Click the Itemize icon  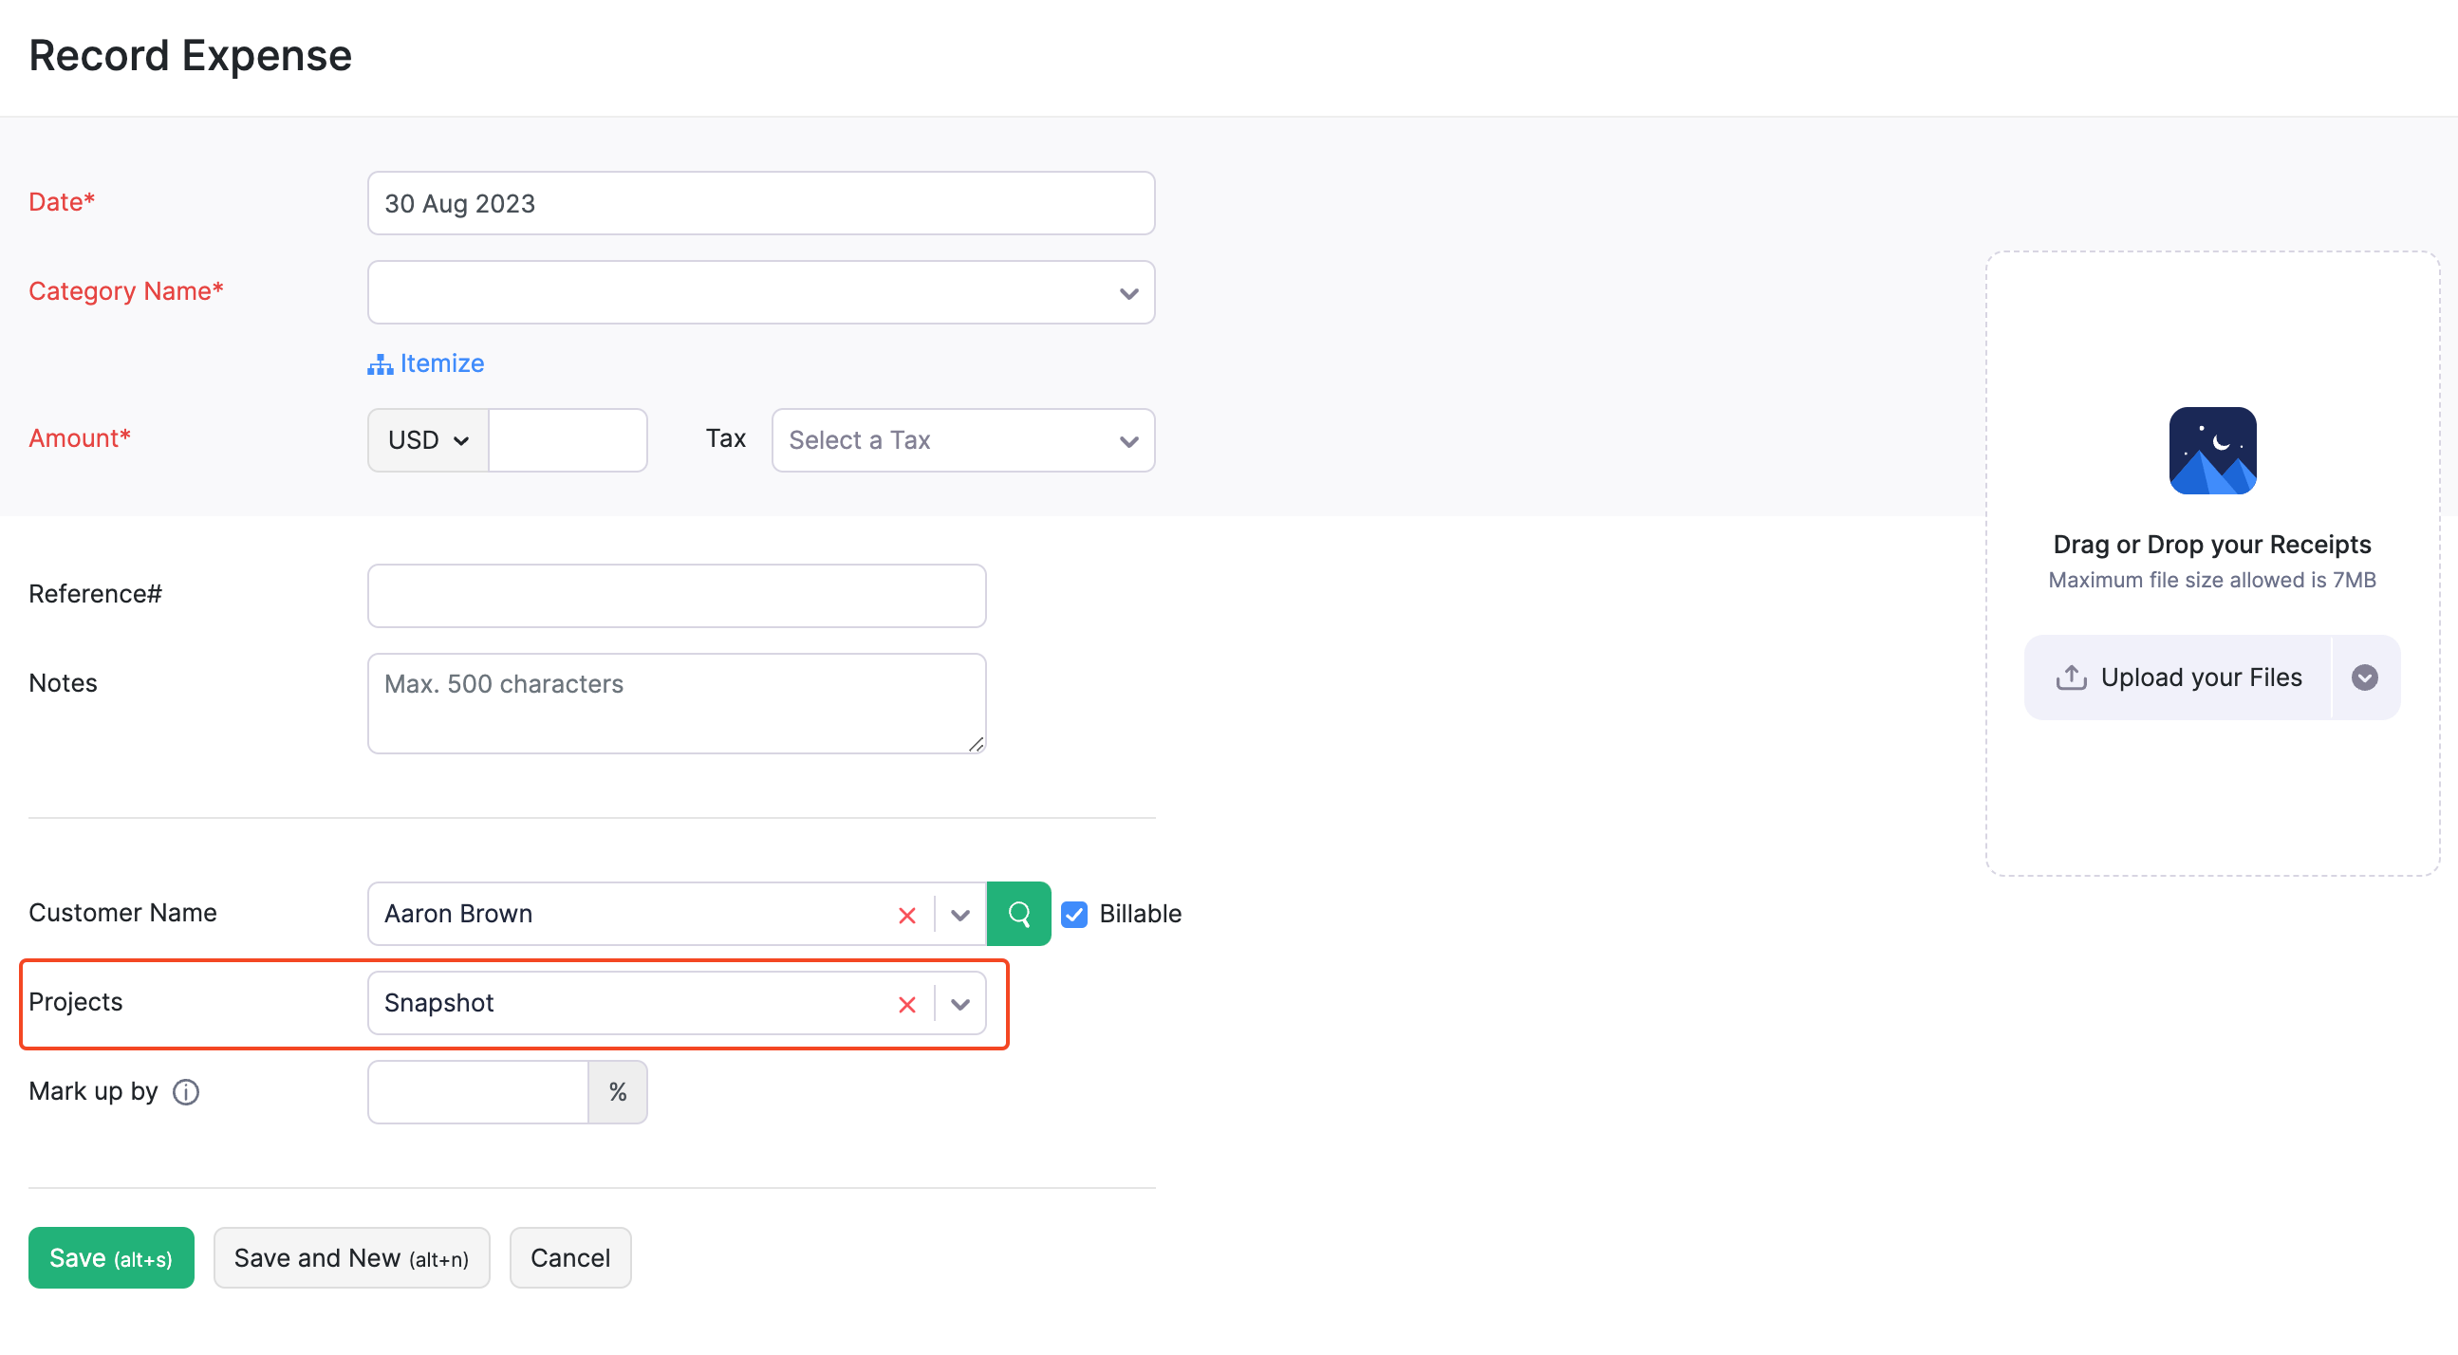(x=380, y=363)
